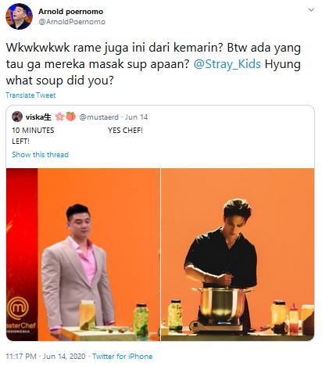The image size is (322, 366).
Task: Click the viska display name in quote
Action: point(38,117)
